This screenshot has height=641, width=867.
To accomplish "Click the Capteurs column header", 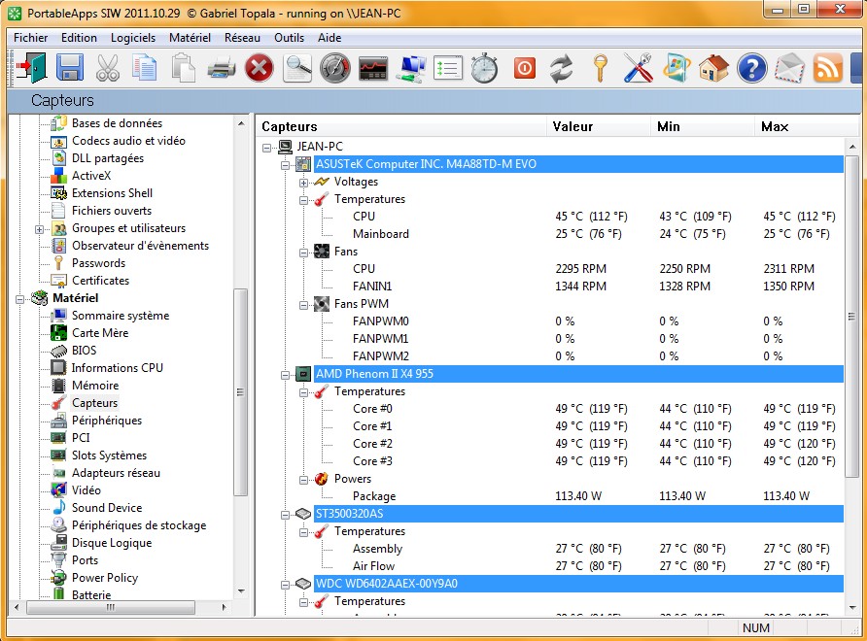I will 401,126.
